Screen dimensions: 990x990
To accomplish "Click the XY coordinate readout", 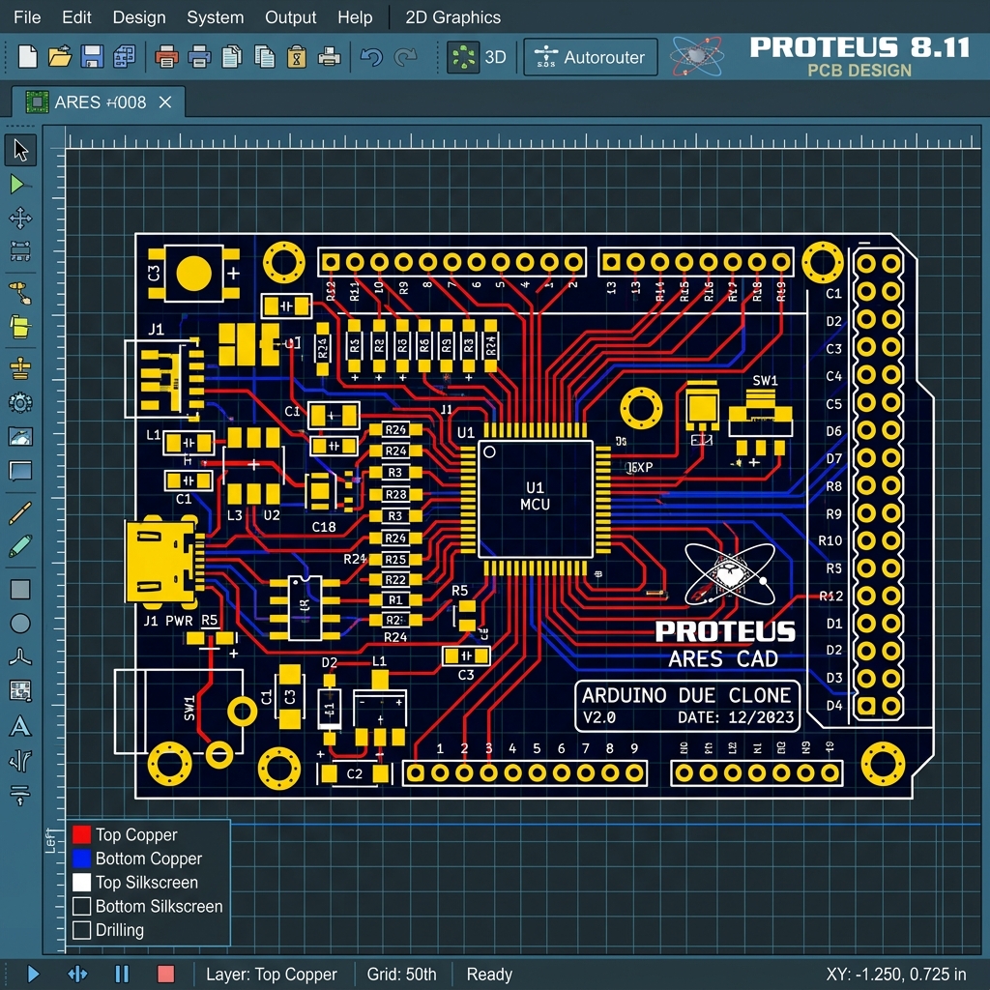I will click(x=896, y=975).
